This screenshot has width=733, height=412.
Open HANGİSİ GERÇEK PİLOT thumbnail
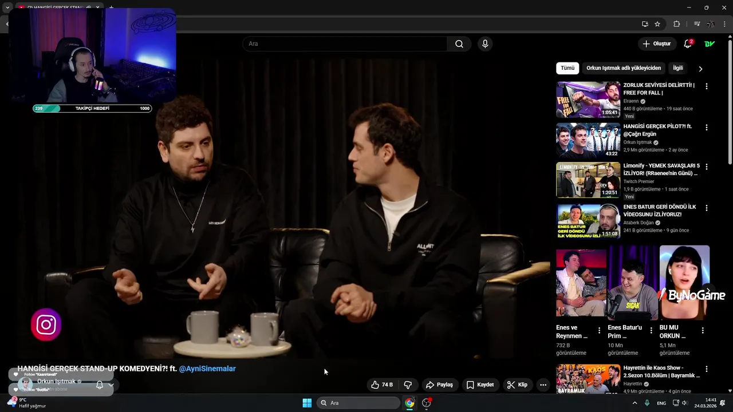588,140
